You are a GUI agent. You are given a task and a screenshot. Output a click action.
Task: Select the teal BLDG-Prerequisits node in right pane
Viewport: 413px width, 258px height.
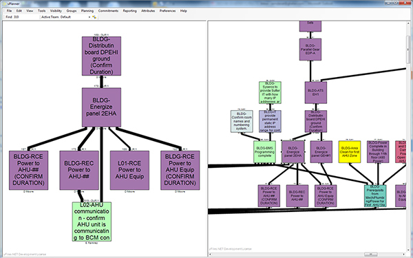pos(375,196)
